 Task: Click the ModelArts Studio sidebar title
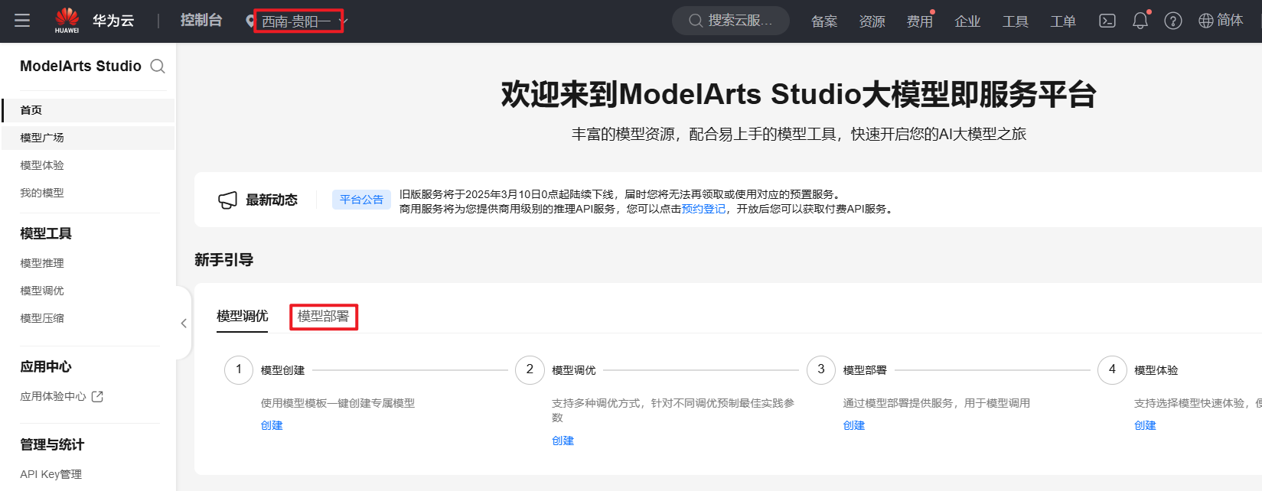pos(80,66)
